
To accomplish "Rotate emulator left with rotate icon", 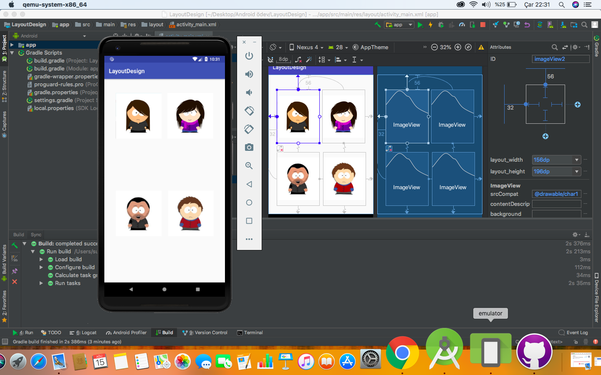I will (249, 111).
